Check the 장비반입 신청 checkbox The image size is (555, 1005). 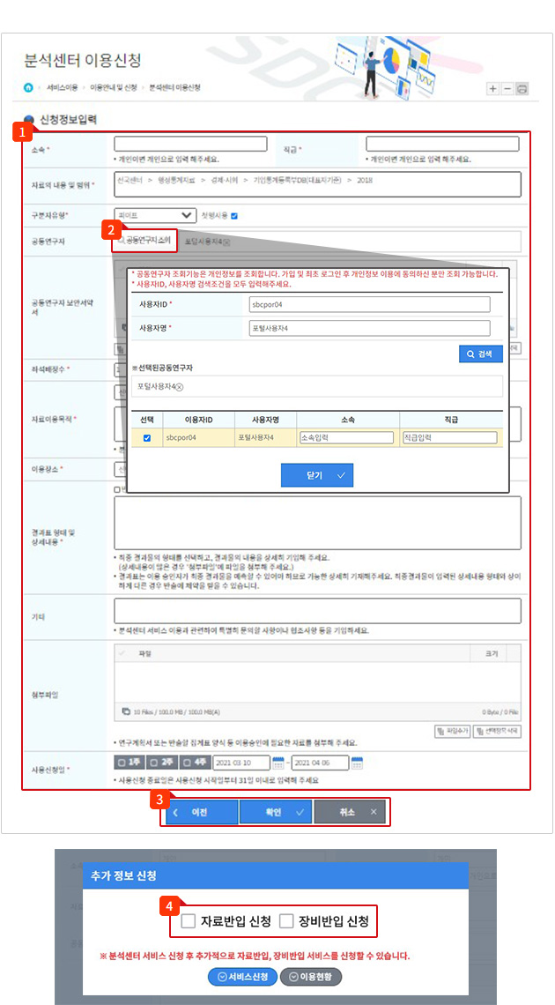[x=286, y=921]
